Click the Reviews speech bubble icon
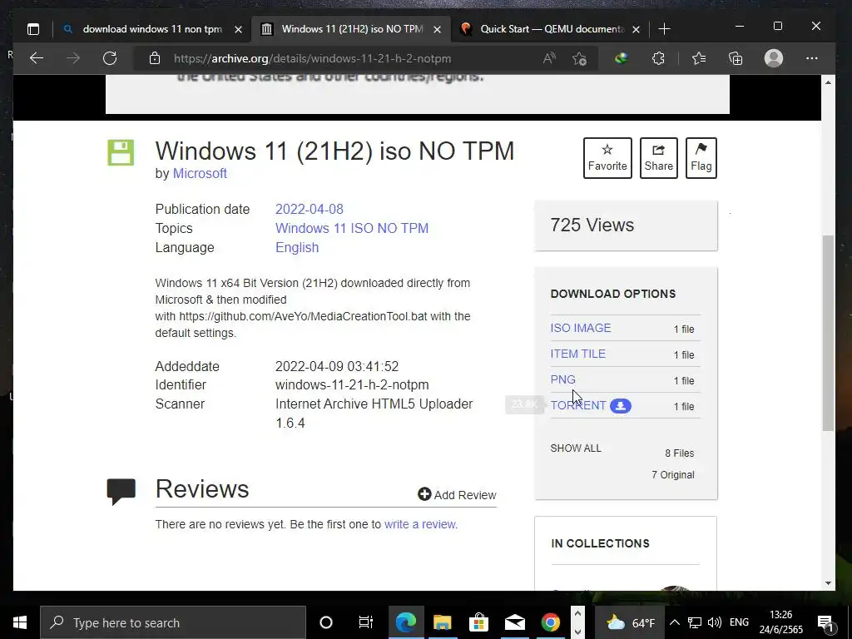The image size is (852, 639). 121,491
